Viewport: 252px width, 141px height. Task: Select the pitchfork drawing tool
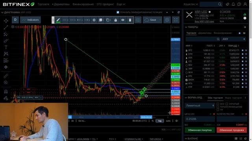(x=6, y=34)
